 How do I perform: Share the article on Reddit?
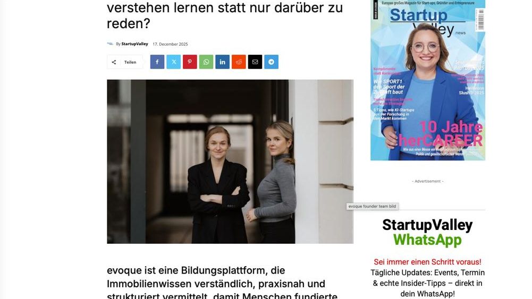[239, 62]
